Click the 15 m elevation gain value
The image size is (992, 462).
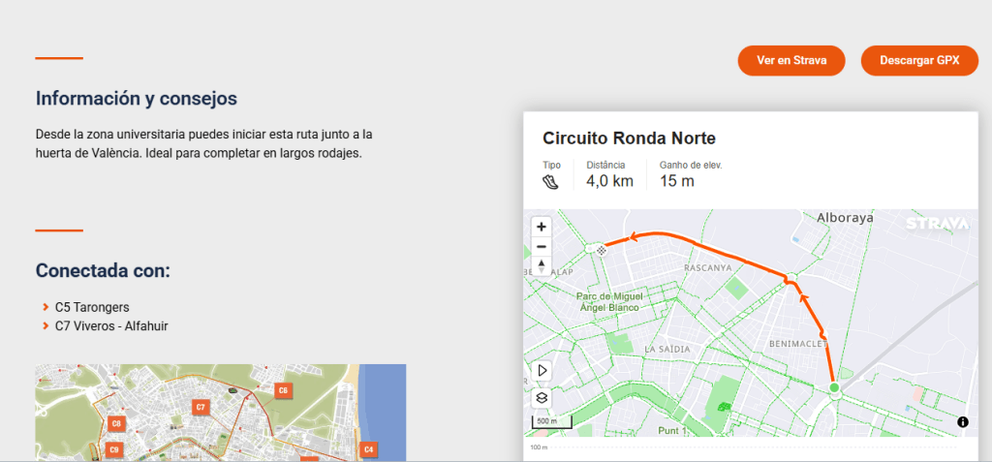click(x=677, y=182)
